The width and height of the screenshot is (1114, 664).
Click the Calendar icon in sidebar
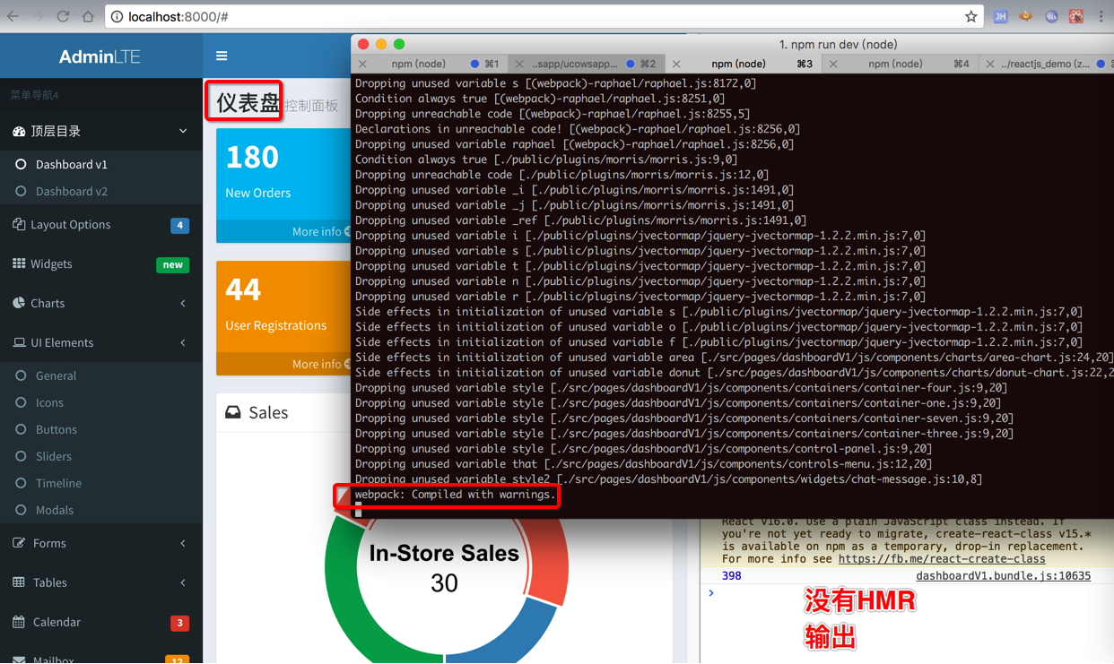click(19, 622)
